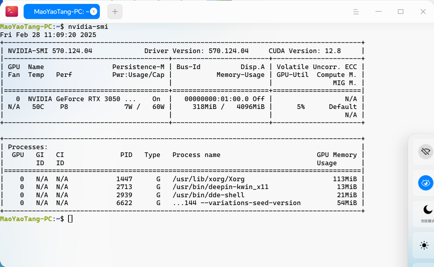This screenshot has width=434, height=267.
Task: Click the Bus-Id 00000000:01:00.0 value
Action: 216,99
